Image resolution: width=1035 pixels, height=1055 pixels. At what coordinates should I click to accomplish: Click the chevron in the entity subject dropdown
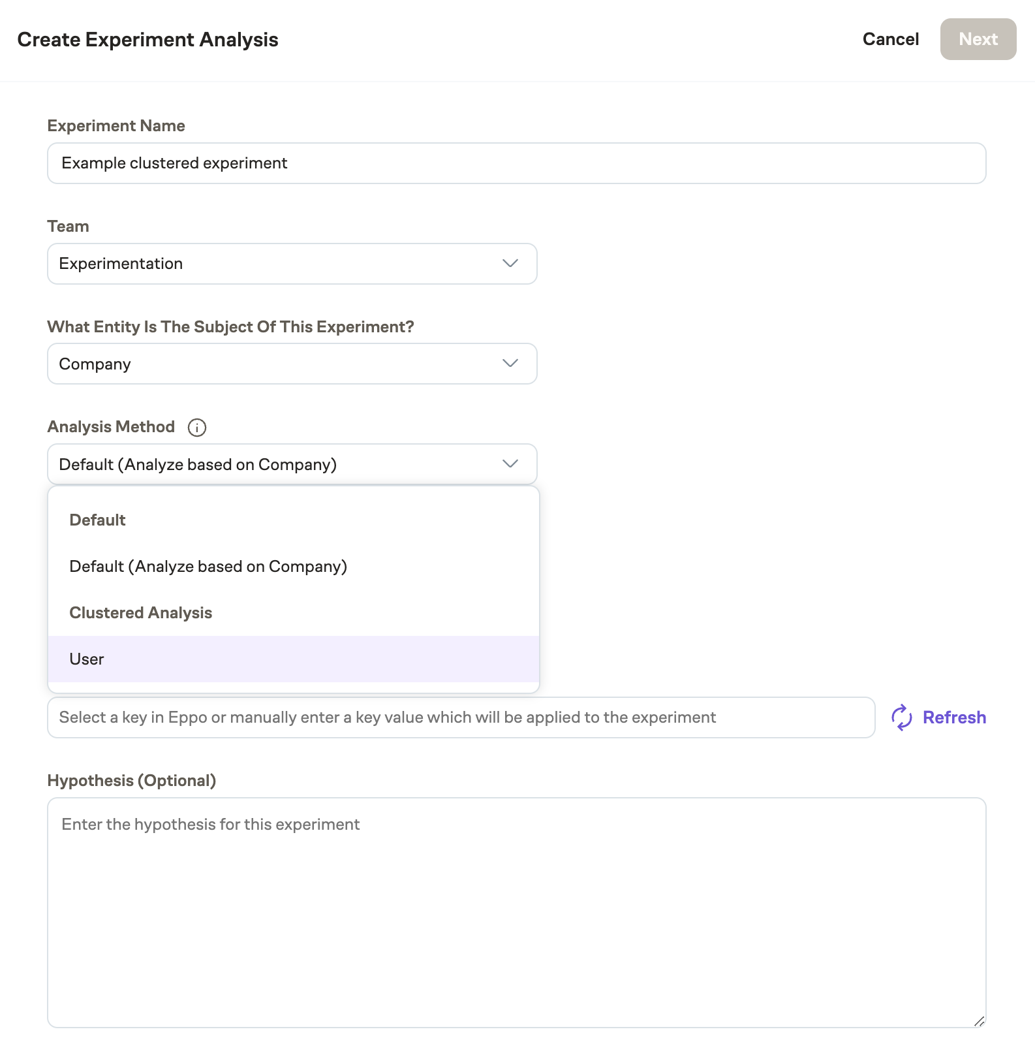(x=510, y=364)
